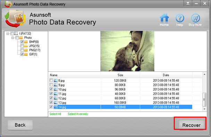The width and height of the screenshot is (211, 137).
Task: Check the 9.jpg file checkbox
Action: 51,85
